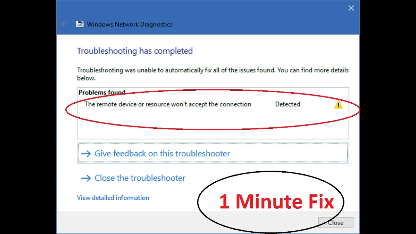Click the Troubleshooting has completed heading

click(135, 51)
